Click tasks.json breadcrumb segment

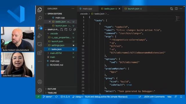[x=98, y=14]
